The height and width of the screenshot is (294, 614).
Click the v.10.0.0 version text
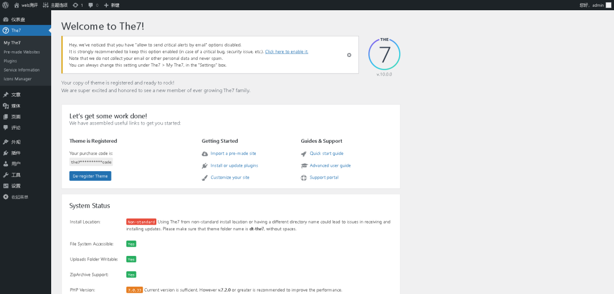tap(384, 74)
